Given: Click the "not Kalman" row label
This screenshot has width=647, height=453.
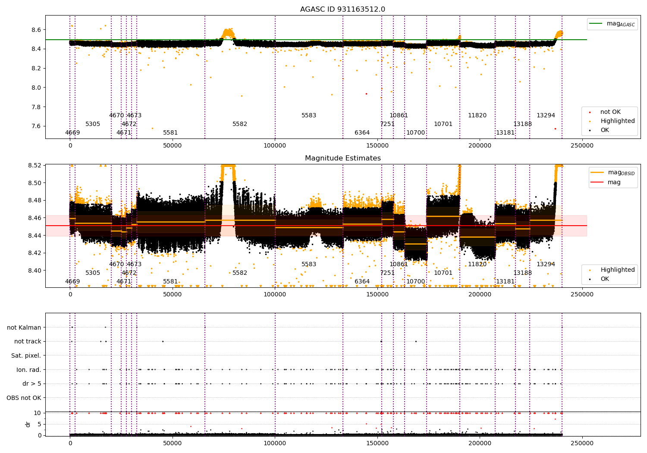Looking at the screenshot, I should coord(24,327).
